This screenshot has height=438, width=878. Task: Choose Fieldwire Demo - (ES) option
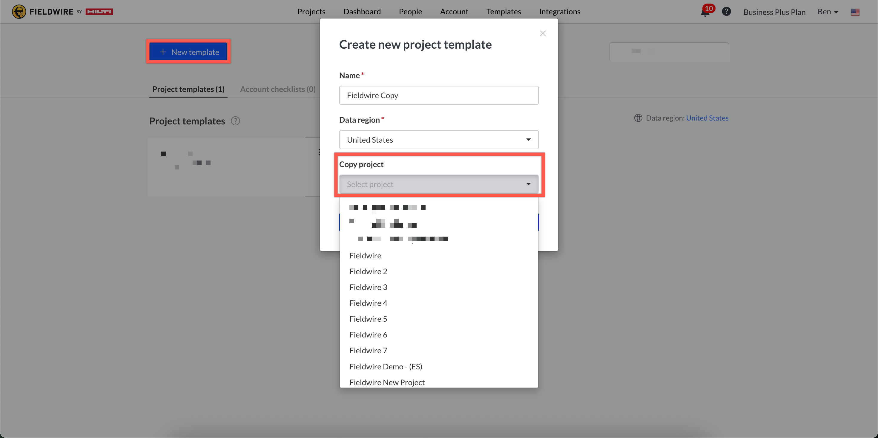click(386, 366)
